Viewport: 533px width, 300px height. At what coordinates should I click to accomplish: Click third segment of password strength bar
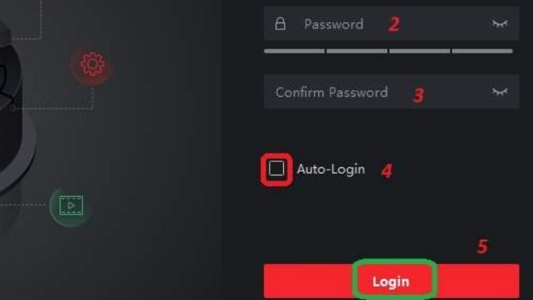420,51
